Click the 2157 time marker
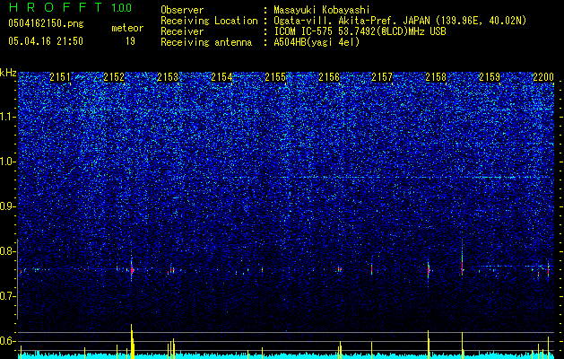Screen dimensions: 564x359 click(382, 76)
